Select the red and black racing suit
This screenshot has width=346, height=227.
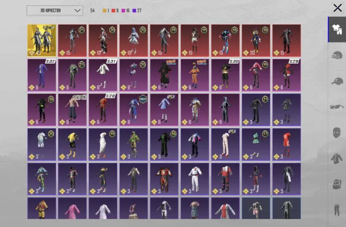point(164,179)
